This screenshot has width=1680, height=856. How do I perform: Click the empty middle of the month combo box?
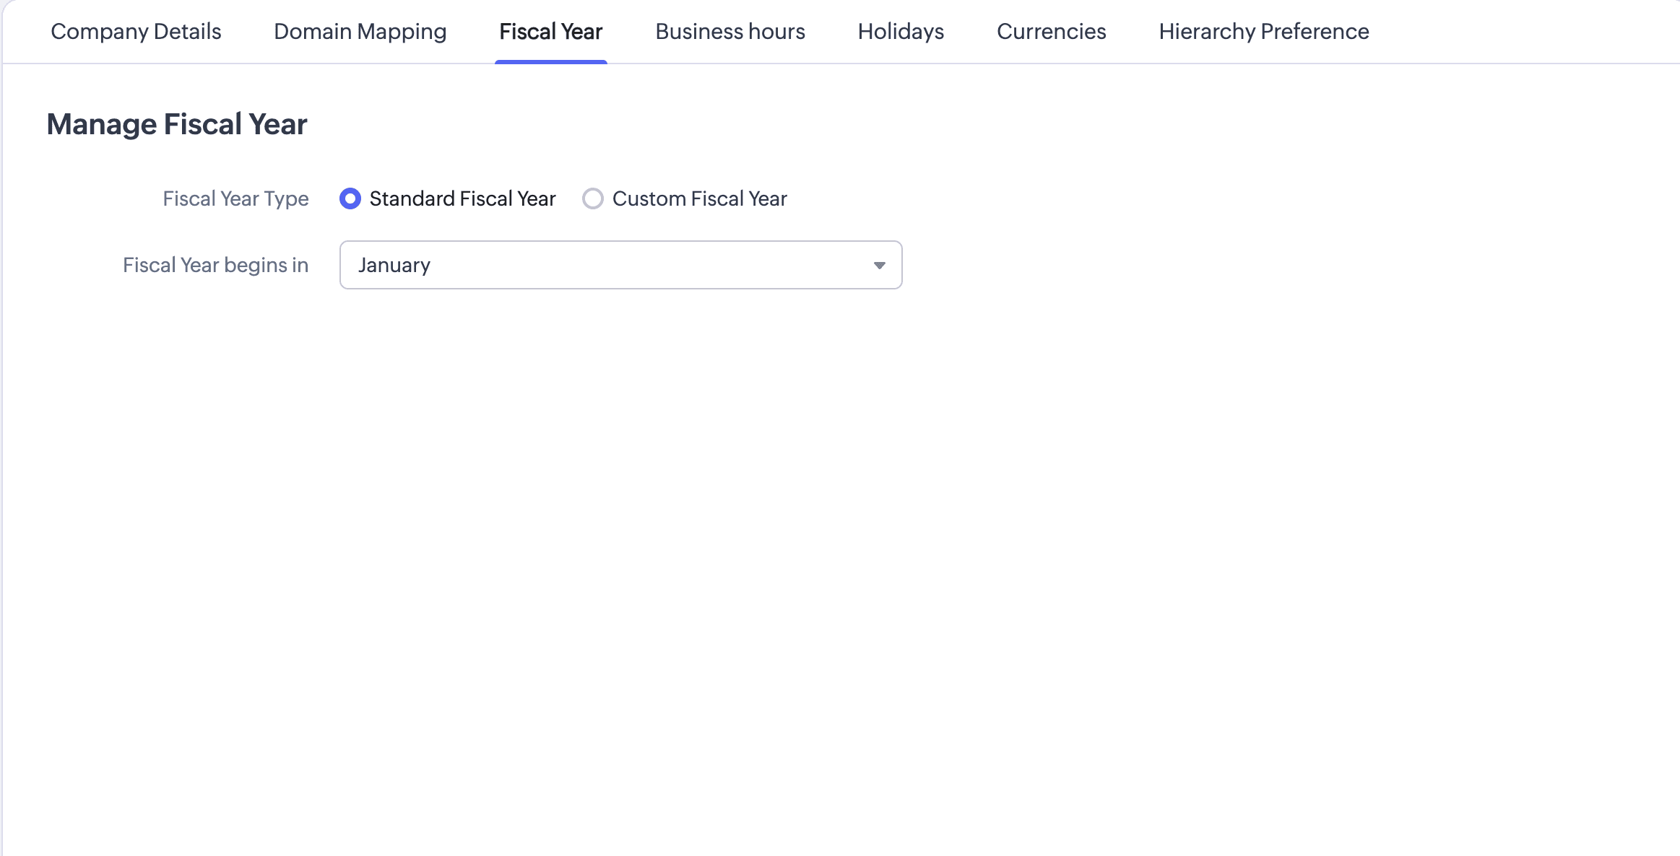(x=650, y=265)
